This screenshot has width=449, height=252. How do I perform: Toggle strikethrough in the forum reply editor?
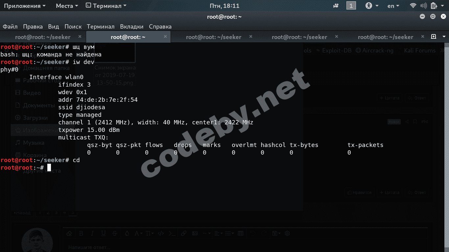coord(115,233)
